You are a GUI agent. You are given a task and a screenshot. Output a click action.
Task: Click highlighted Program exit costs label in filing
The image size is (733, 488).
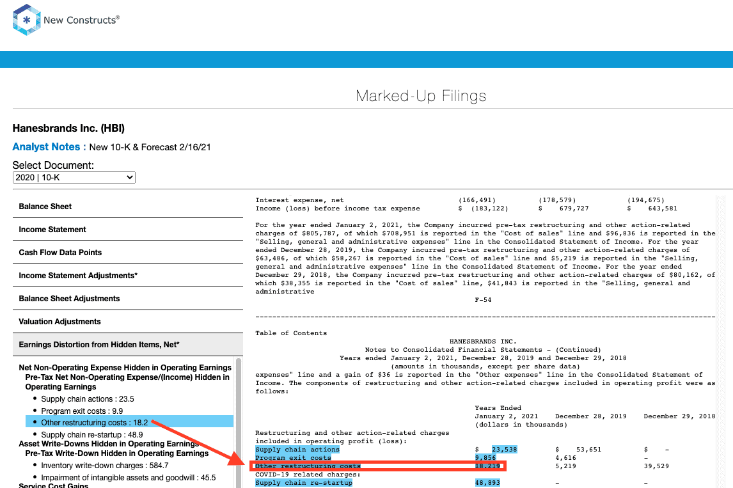293,458
